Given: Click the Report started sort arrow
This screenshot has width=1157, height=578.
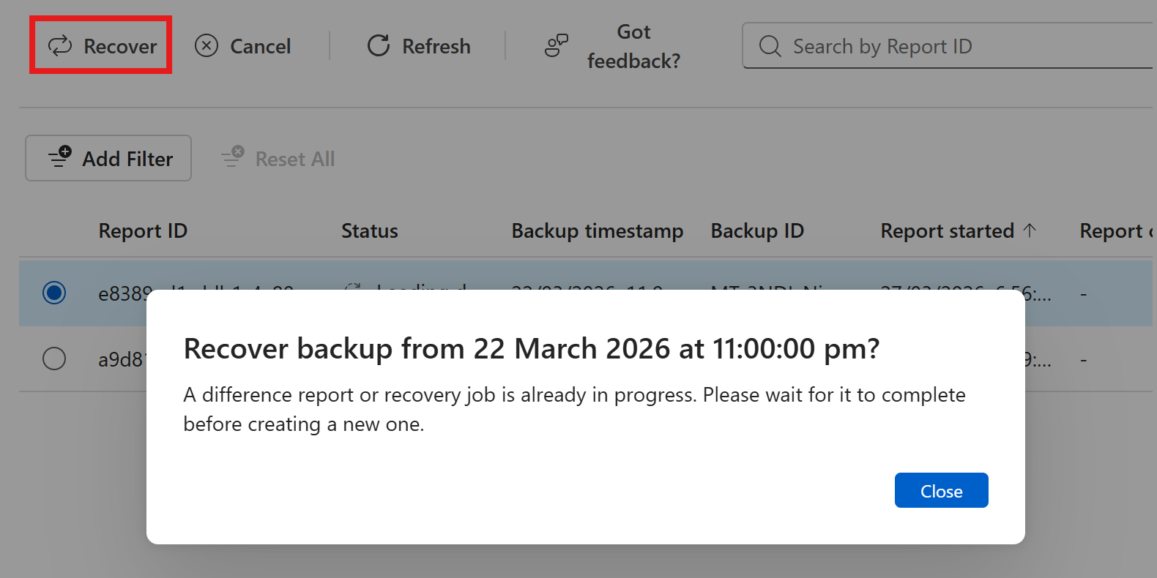Looking at the screenshot, I should 1030,230.
